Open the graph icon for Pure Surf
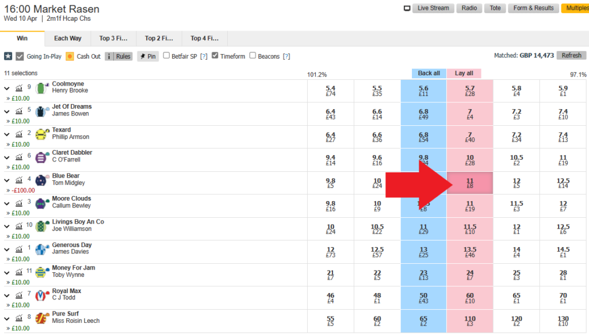Image resolution: width=589 pixels, height=335 pixels. tap(19, 318)
